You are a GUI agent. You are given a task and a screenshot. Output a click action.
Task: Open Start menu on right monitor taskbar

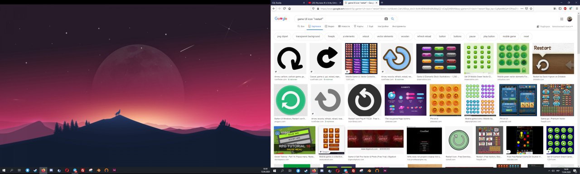point(275,170)
